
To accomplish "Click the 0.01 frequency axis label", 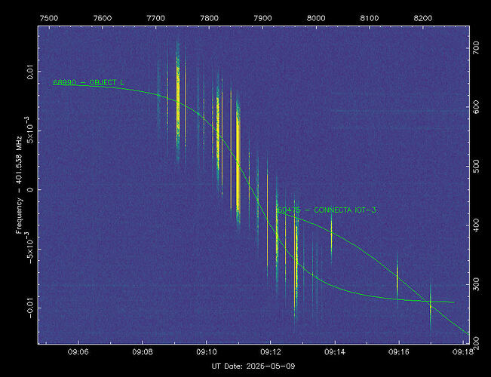I will coord(30,72).
